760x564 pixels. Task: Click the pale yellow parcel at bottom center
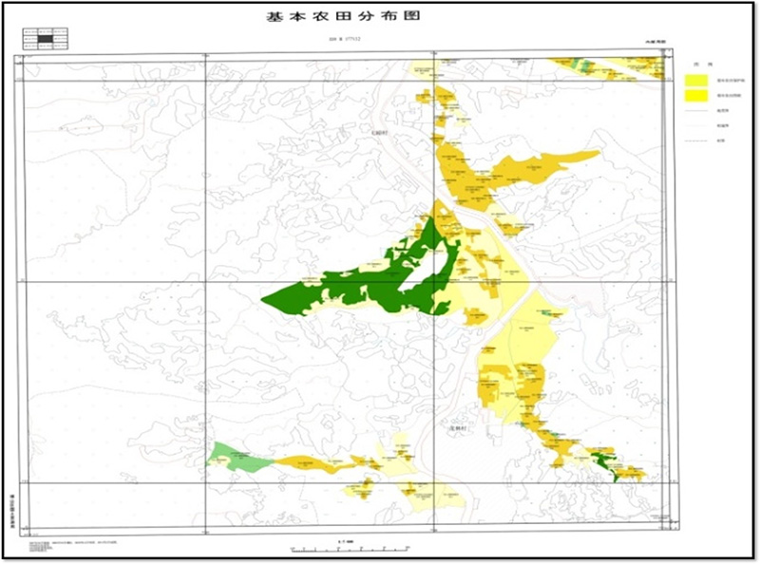coord(429,494)
